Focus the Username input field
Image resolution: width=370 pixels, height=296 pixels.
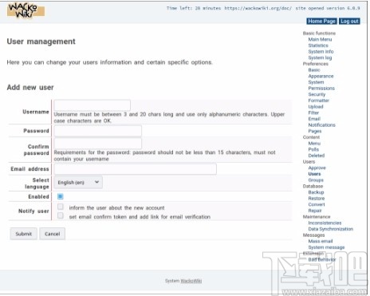92,105
